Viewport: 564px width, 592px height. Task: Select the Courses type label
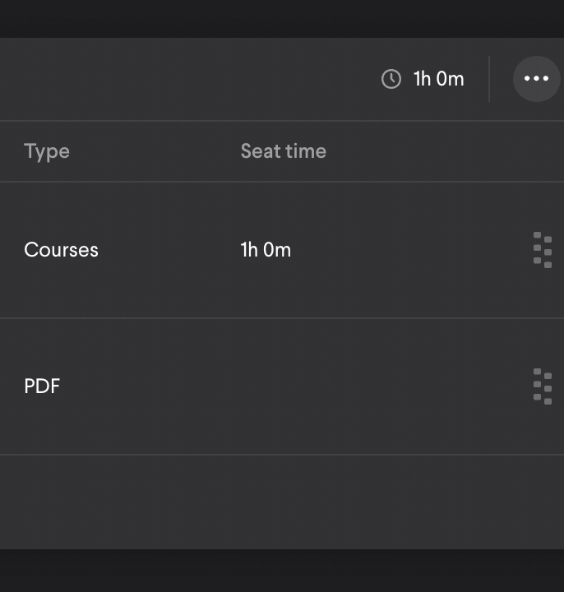(x=61, y=250)
